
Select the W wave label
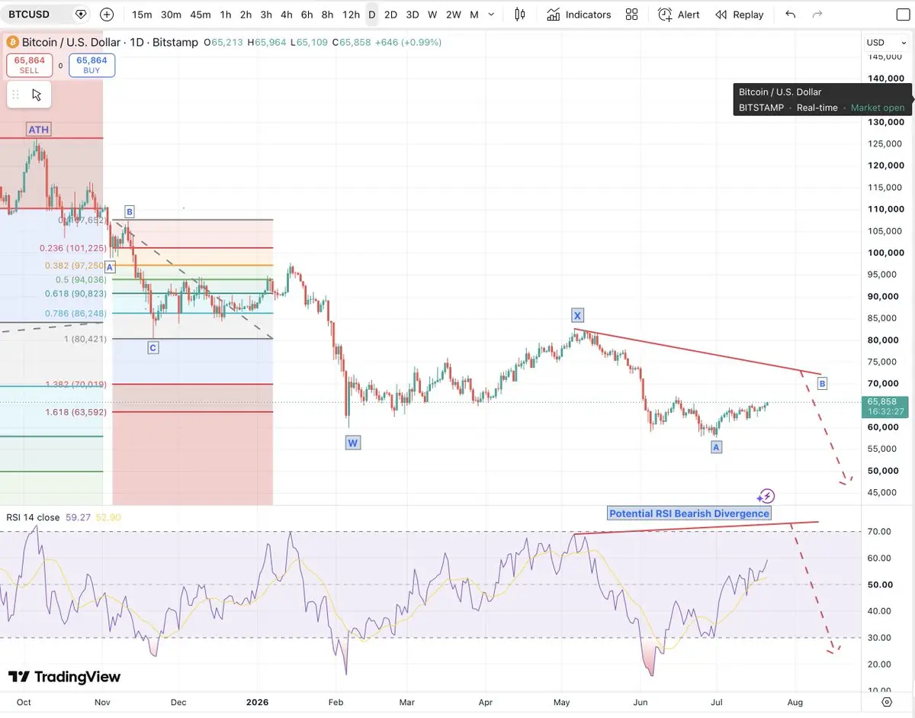352,443
